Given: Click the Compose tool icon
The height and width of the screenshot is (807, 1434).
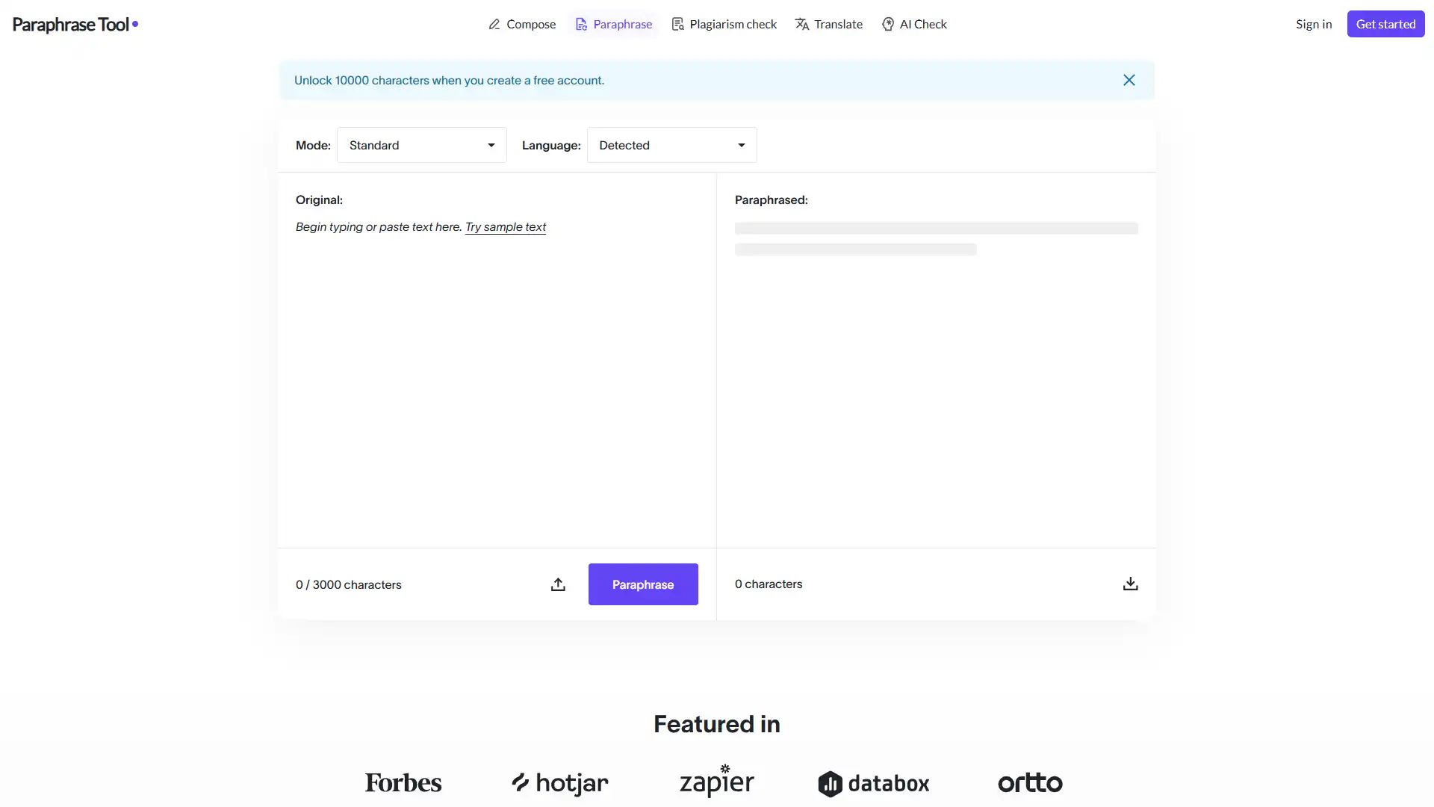Looking at the screenshot, I should click(x=491, y=24).
